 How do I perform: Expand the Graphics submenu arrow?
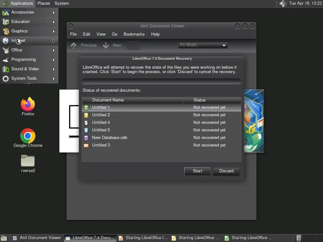54,32
